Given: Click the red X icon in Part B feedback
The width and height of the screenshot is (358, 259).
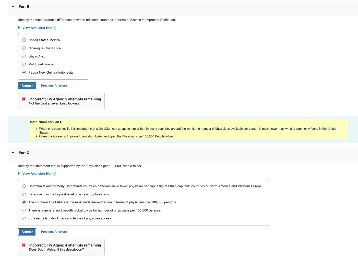Looking at the screenshot, I should tap(24, 99).
